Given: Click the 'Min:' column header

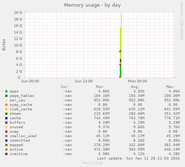Looking at the screenshot, I should [x=100, y=87].
